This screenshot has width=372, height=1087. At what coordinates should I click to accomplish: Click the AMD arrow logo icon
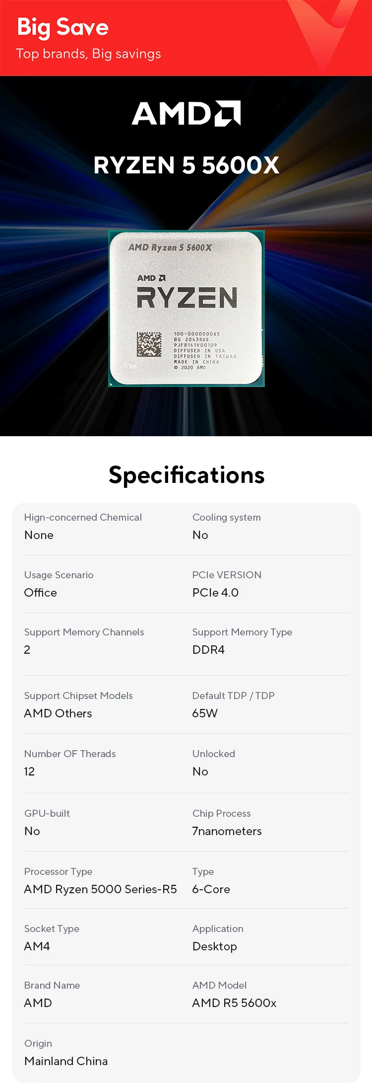coord(228,113)
